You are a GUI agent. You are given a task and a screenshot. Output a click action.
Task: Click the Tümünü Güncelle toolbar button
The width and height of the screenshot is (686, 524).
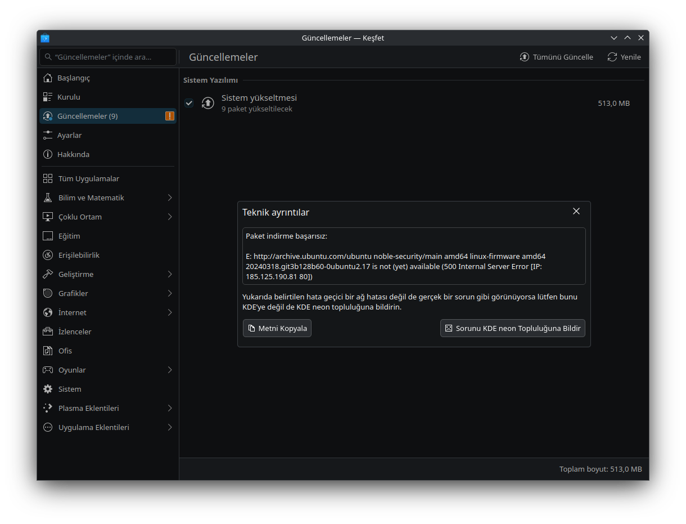tap(556, 57)
